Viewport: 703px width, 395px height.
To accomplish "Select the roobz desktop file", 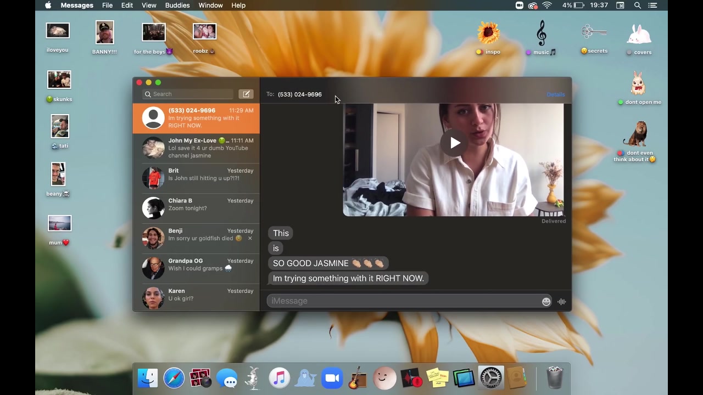I will pos(204,38).
